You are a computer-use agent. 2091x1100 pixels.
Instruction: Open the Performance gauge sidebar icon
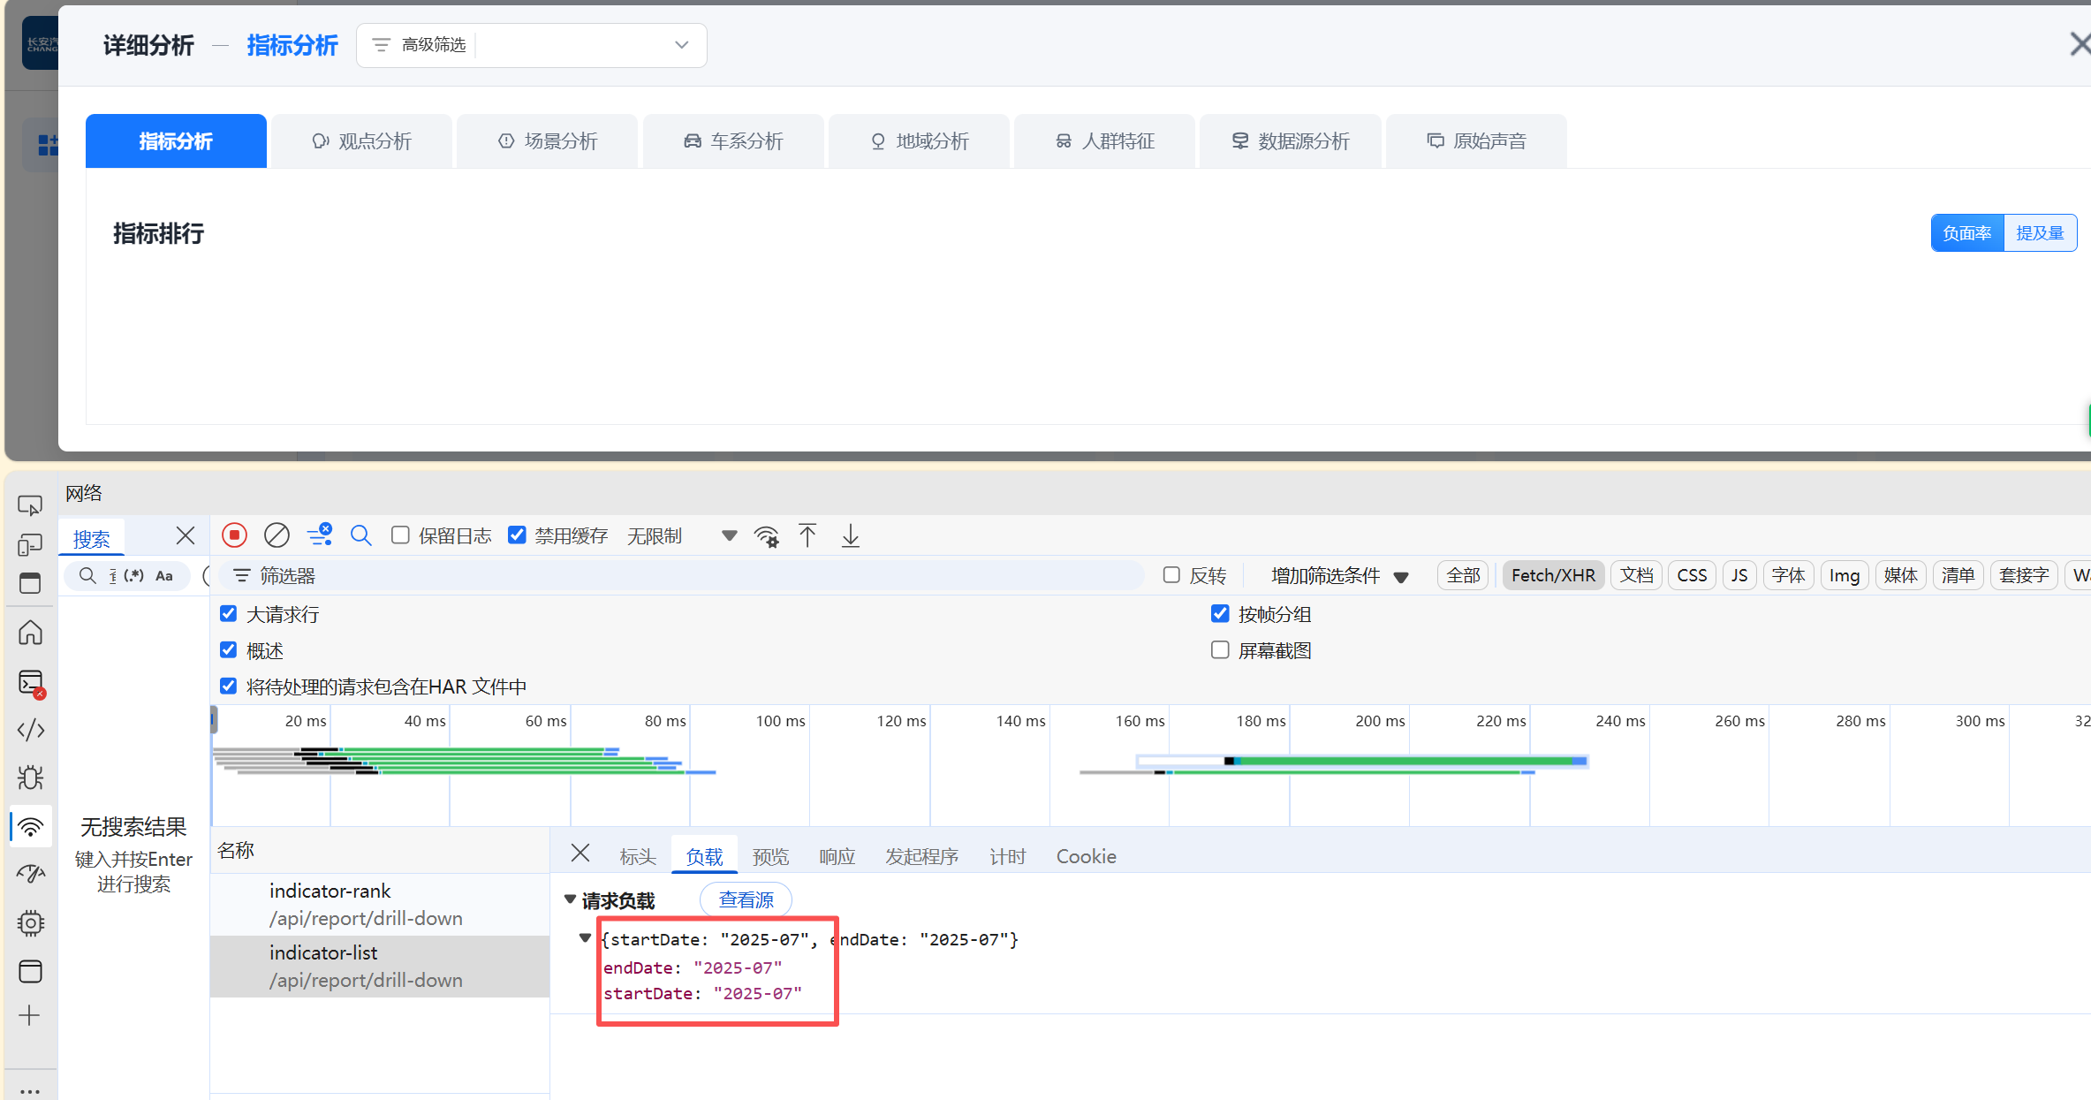[x=31, y=874]
